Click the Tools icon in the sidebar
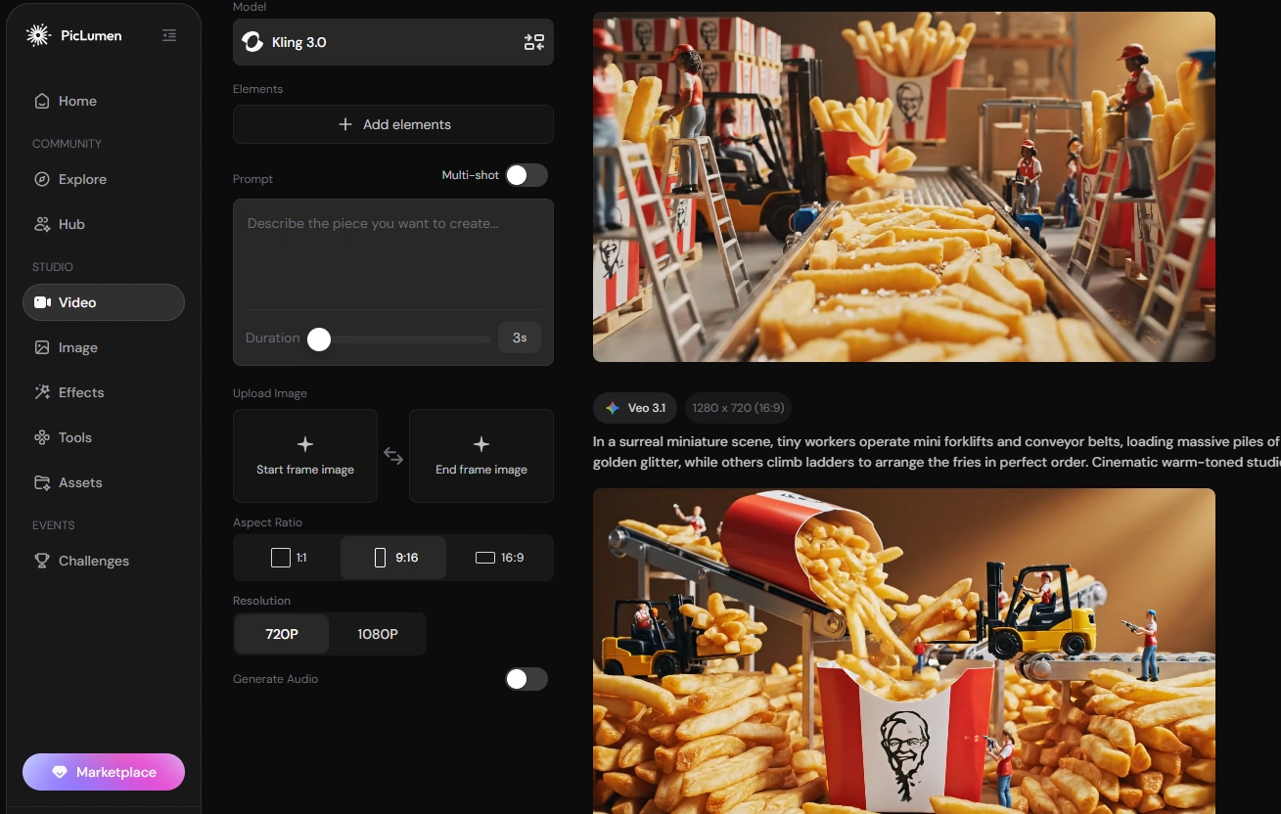 pos(42,437)
